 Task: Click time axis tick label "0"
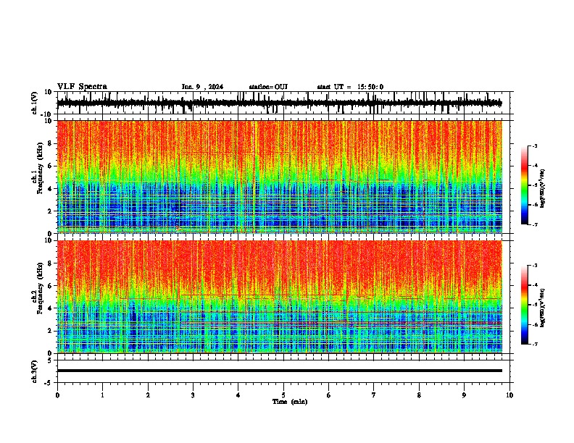57,395
